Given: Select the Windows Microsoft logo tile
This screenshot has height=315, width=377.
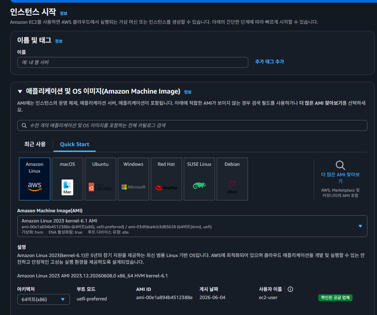Looking at the screenshot, I should 133,179.
